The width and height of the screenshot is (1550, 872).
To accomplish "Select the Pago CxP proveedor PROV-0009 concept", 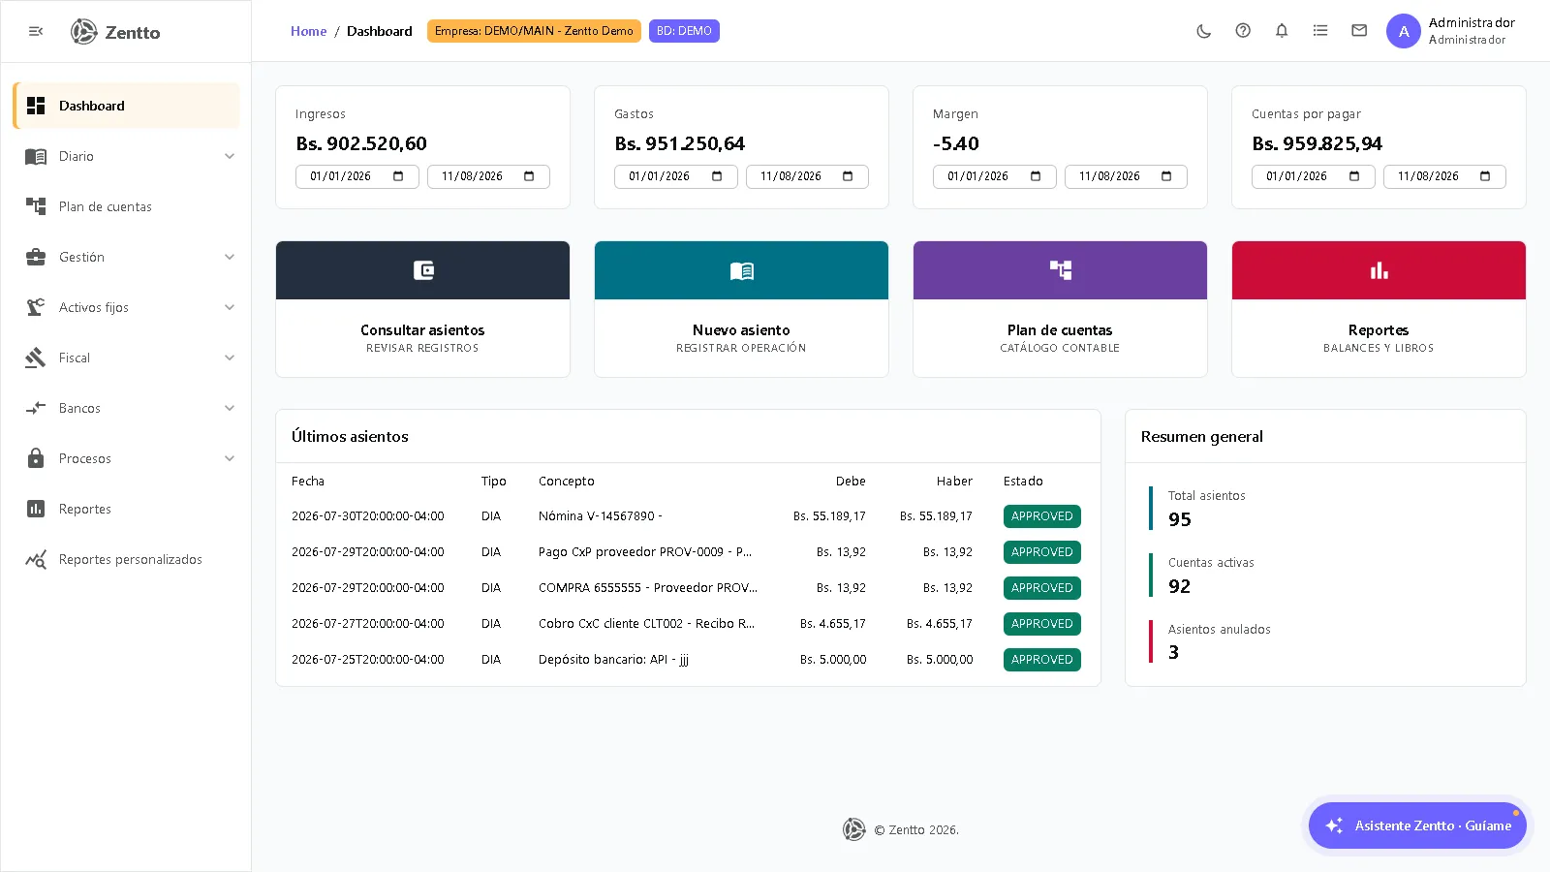I will (645, 552).
